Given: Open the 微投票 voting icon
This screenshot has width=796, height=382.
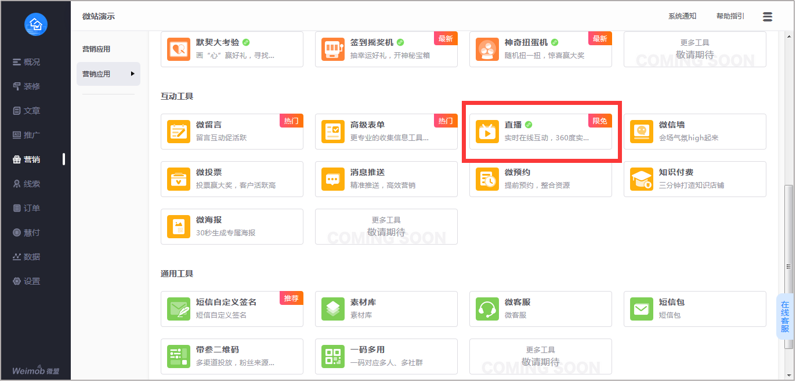Looking at the screenshot, I should tap(178, 179).
